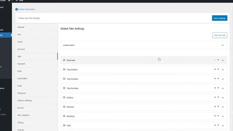233x131 pixels.
Task: Expand the Gallery row
Action: tap(222, 98)
